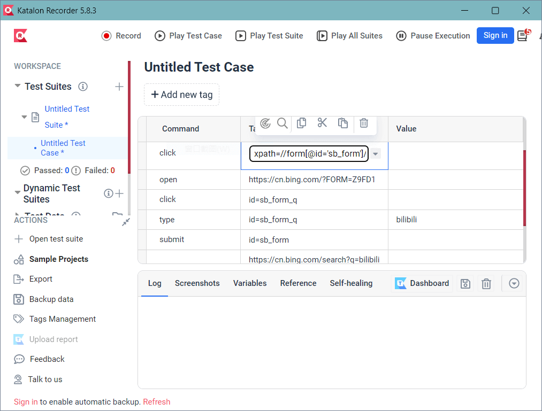
Task: Open Sample Projects
Action: [51, 259]
